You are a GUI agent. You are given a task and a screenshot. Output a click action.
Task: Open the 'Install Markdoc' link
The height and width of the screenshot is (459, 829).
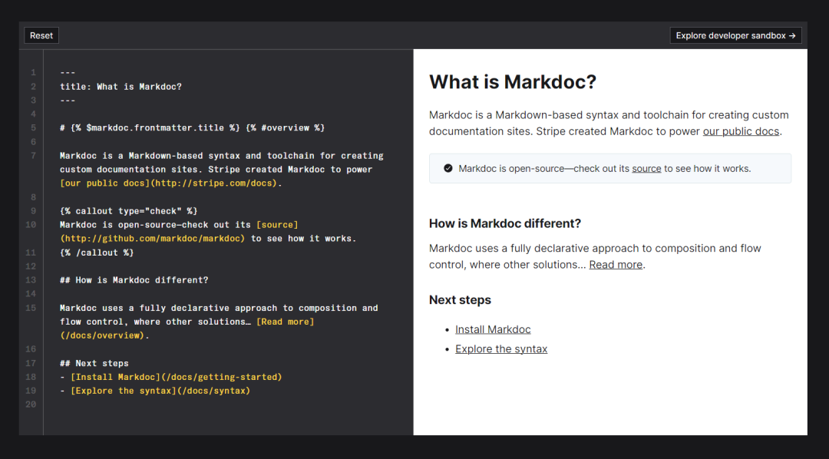click(493, 329)
